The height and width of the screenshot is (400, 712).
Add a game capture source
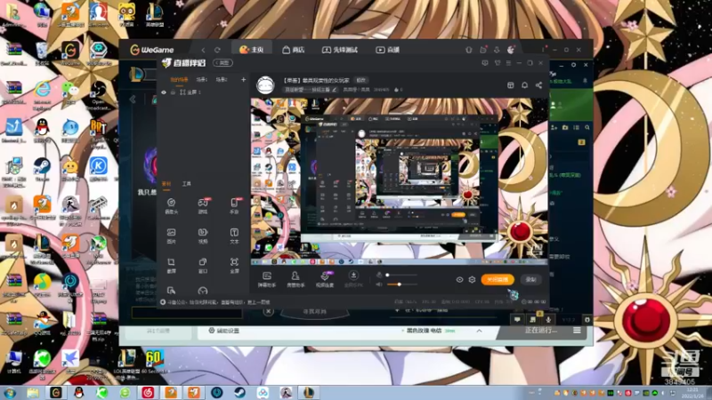203,206
